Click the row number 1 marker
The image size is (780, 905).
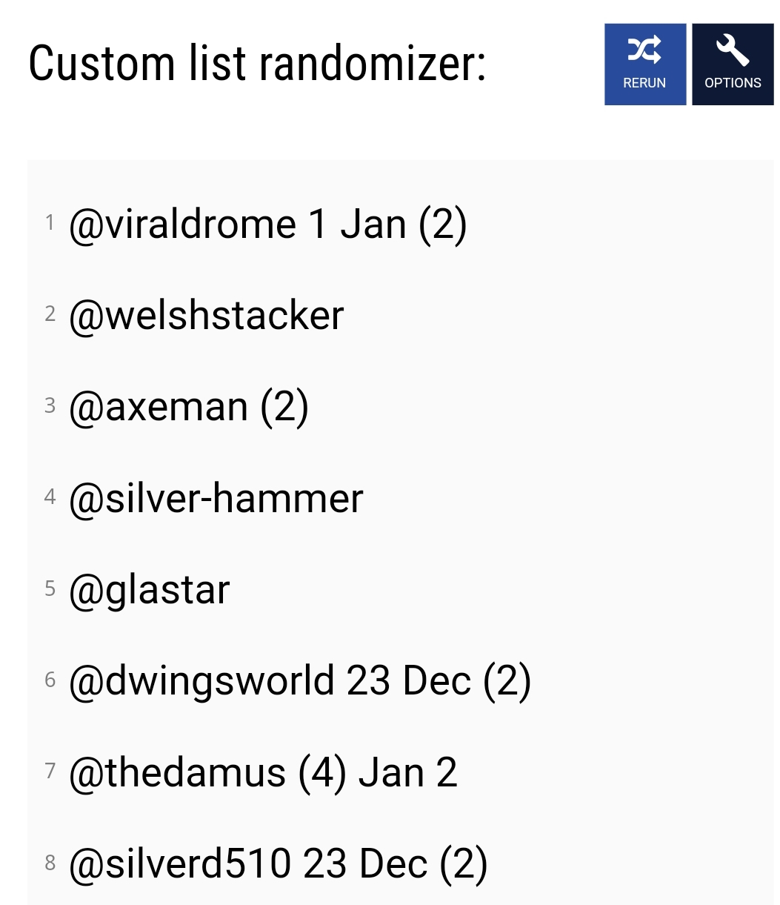coord(50,222)
